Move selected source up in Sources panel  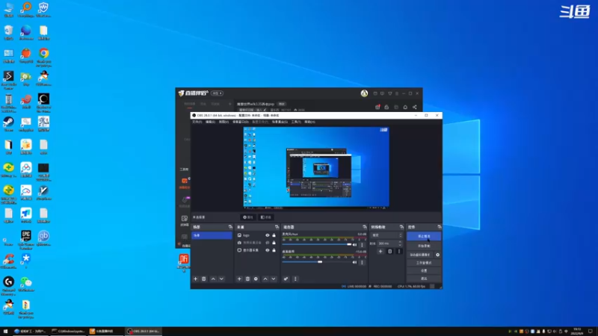265,279
